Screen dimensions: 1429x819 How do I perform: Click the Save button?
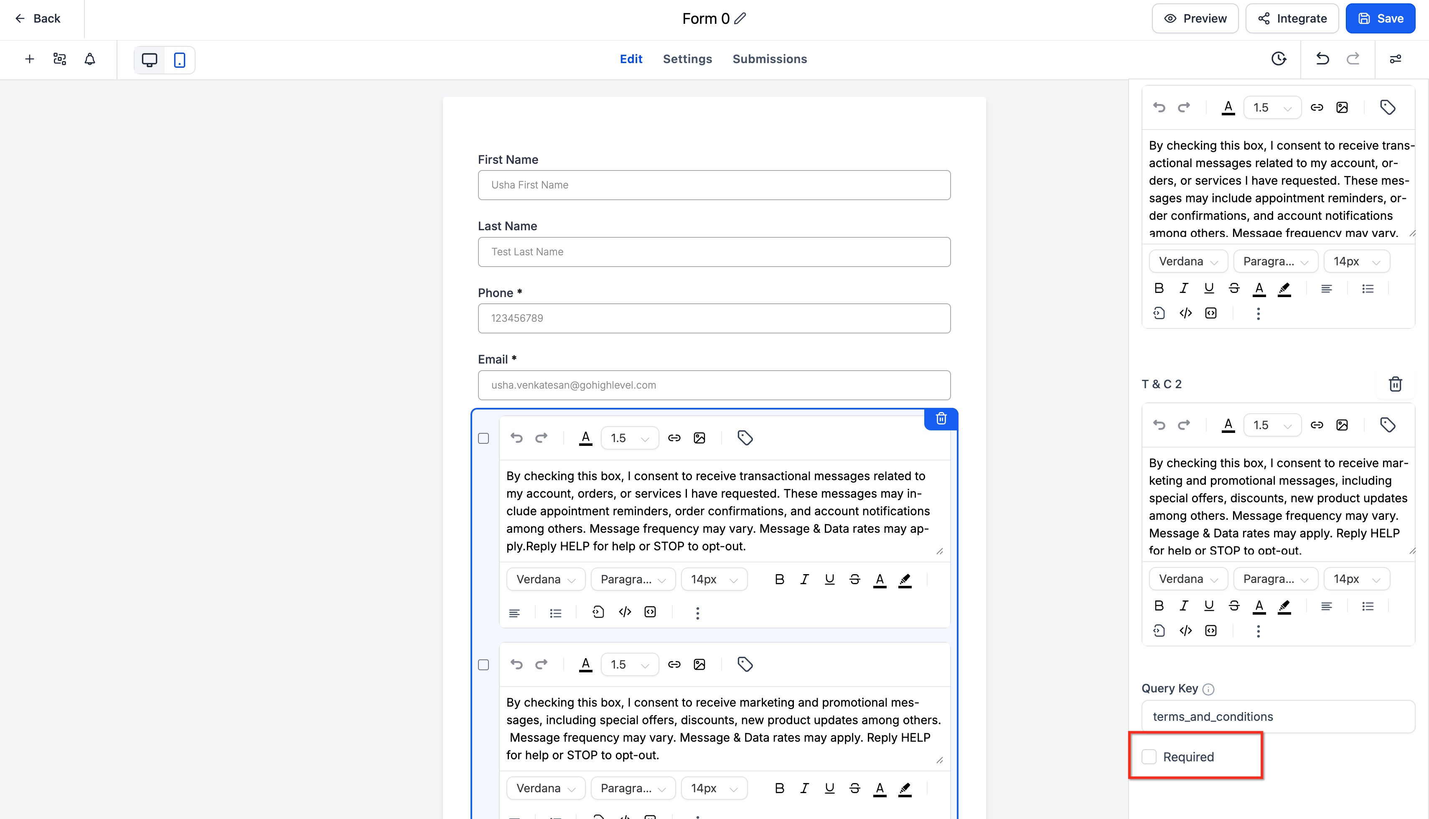point(1380,18)
